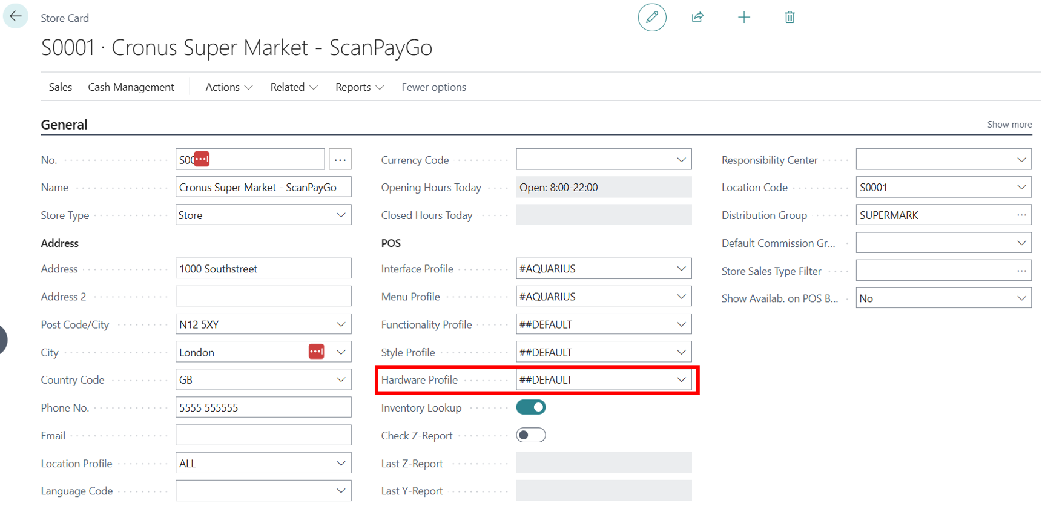Viewport: 1045px width, 509px height.
Task: Click the plus icon to add new
Action: tap(743, 18)
